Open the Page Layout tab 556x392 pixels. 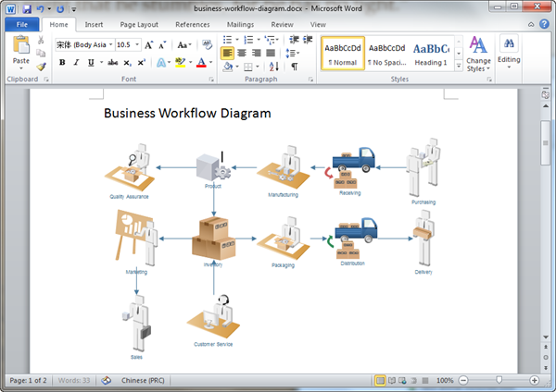139,24
